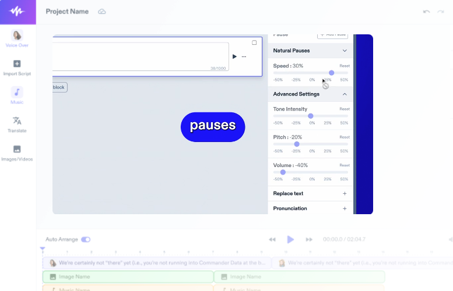Open the text block more options
Image resolution: width=453 pixels, height=291 pixels.
click(244, 56)
